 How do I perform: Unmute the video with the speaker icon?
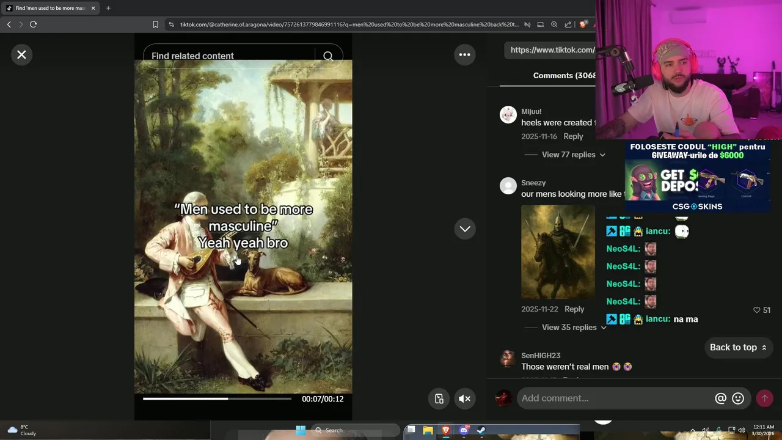(465, 399)
